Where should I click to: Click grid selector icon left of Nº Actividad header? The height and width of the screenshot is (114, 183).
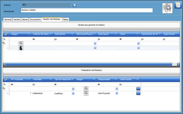coord(6,79)
